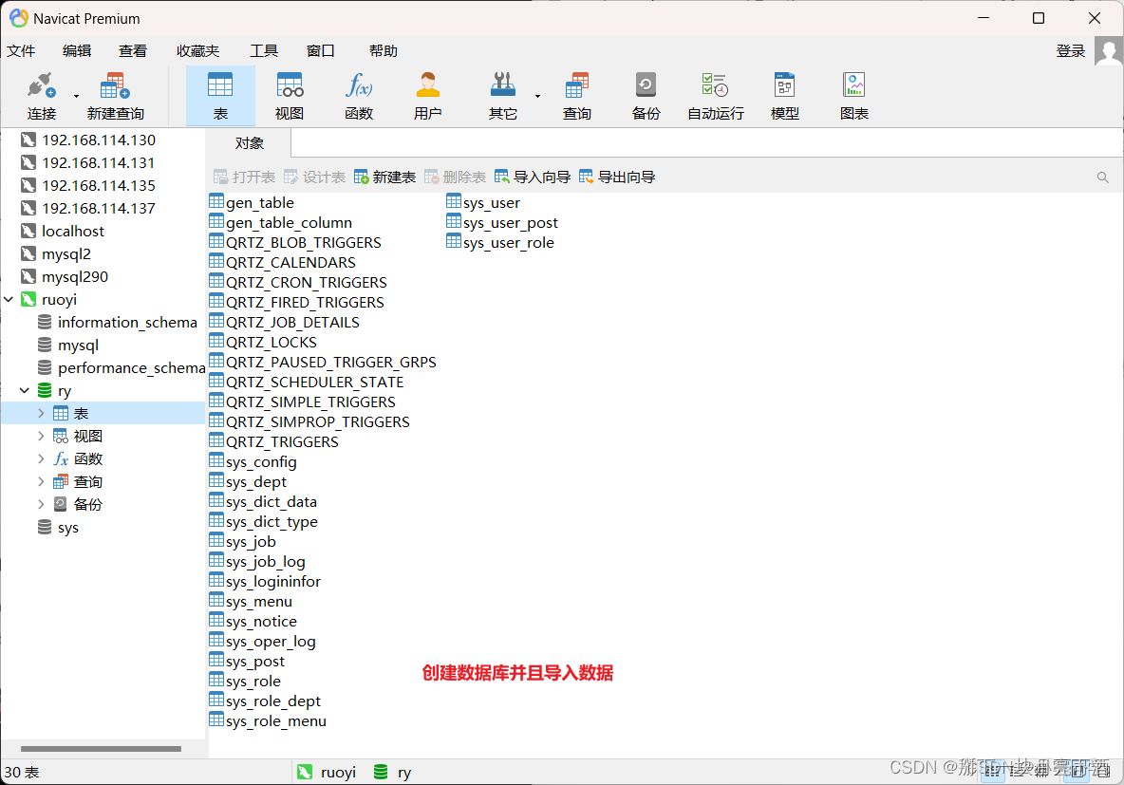Expand the 函数 node under ry
This screenshot has height=785, width=1124.
coord(41,458)
